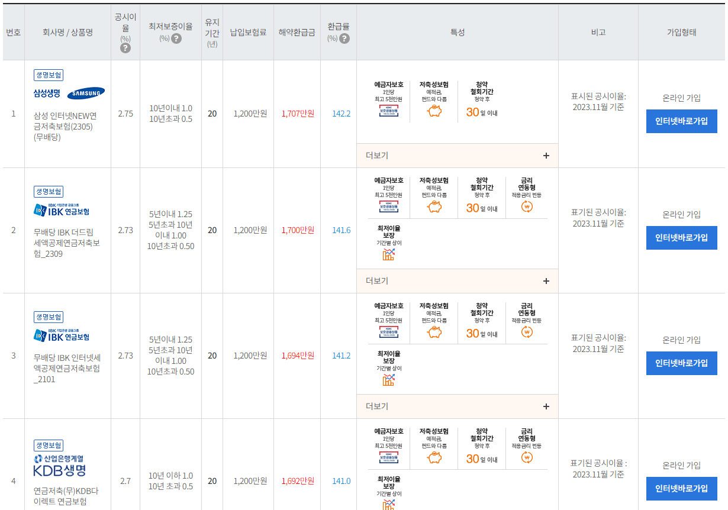Click the 생명보험 tag in row 4

49,446
